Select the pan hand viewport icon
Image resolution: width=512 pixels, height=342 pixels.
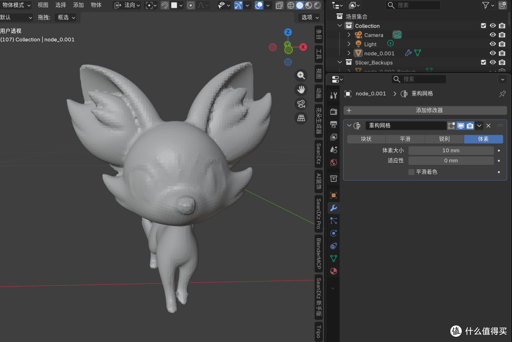pos(301,89)
